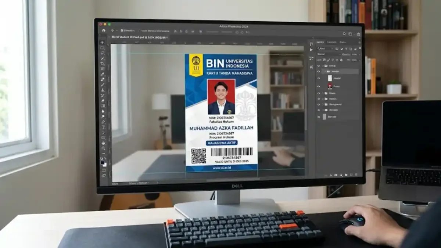The image size is (441, 248).
Task: Select the Horizontal Type tool
Action: click(x=103, y=127)
